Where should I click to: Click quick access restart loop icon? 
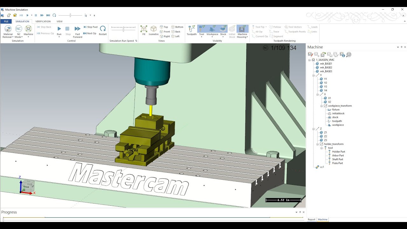(x=54, y=15)
